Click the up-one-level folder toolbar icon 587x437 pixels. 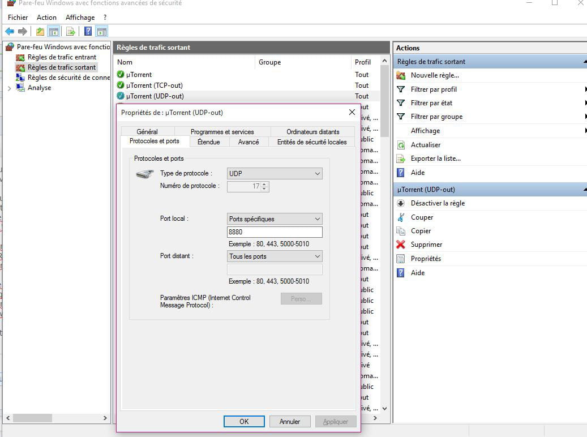coord(40,32)
